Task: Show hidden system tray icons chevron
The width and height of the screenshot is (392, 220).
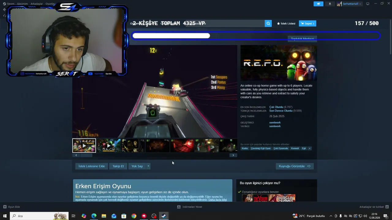Action: (x=331, y=216)
